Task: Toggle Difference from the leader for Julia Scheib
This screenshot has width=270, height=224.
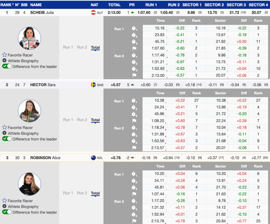Action: click(x=7, y=66)
